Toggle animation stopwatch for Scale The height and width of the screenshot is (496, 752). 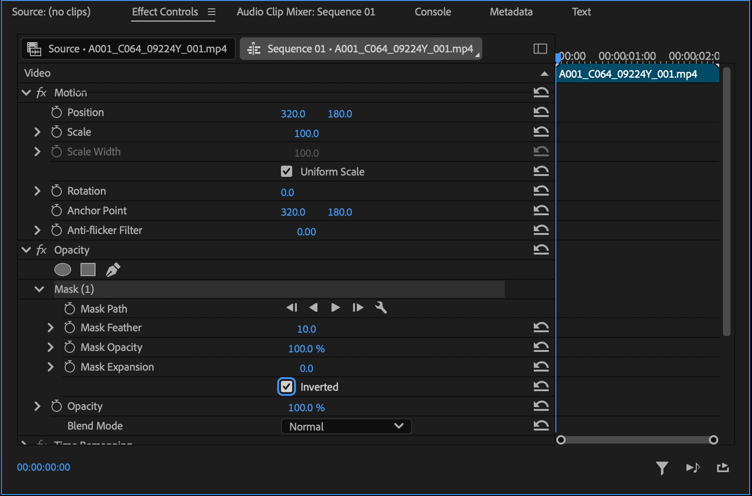point(56,132)
